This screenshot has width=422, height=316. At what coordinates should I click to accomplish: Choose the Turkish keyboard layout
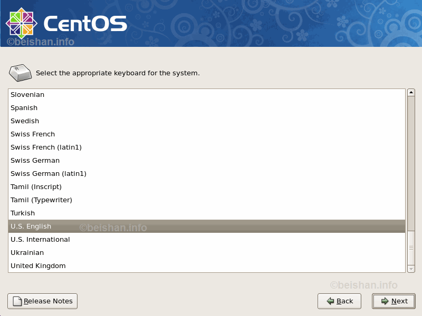(x=23, y=213)
